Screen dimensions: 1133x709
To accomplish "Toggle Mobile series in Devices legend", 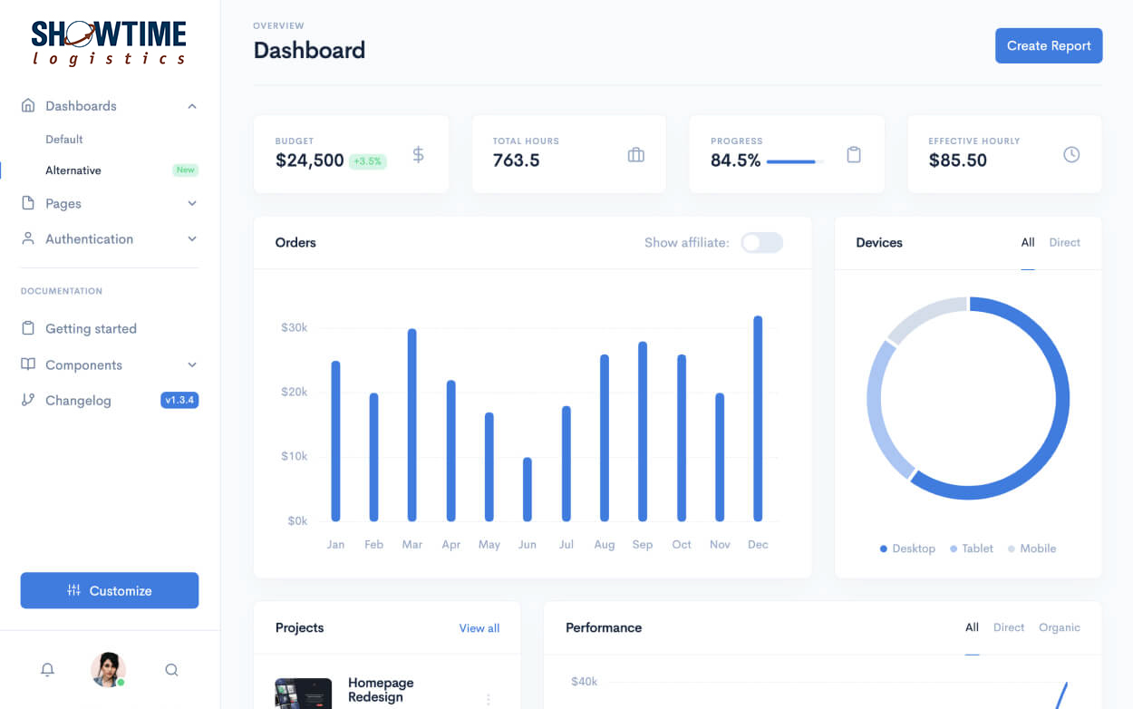I will pyautogui.click(x=1031, y=549).
